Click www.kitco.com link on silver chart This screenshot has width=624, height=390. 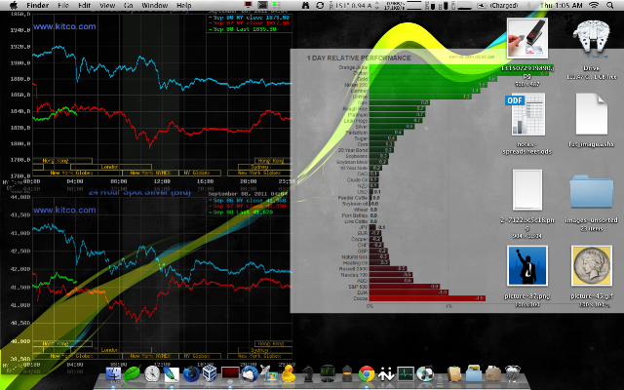pos(64,211)
